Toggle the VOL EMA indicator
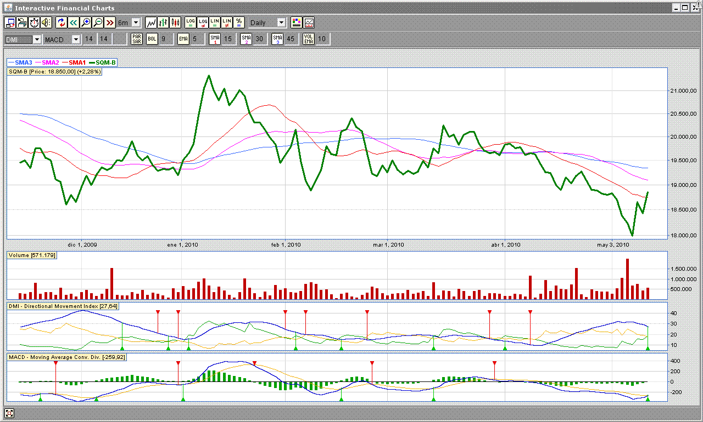Viewport: 703px width, 422px height. pos(309,39)
